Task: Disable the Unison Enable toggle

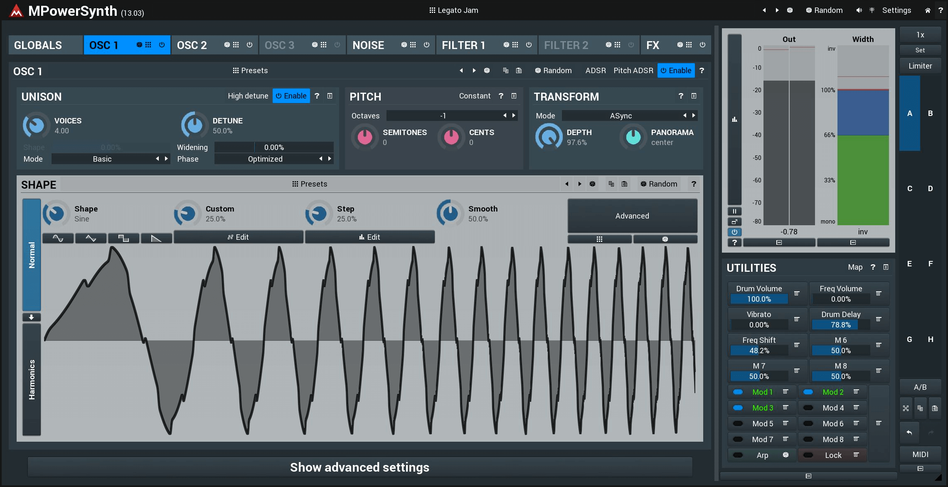Action: pos(291,96)
